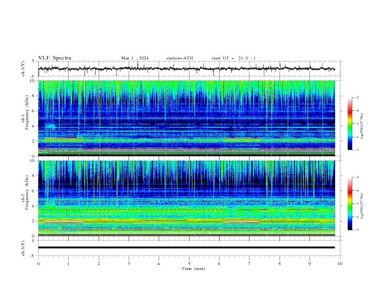383x296 pixels.
Task: Click the "-7" label on the lower color bar
Action: tap(356, 230)
